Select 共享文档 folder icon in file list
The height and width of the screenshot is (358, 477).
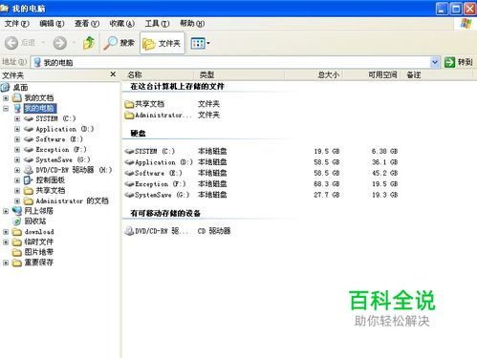[x=129, y=104]
